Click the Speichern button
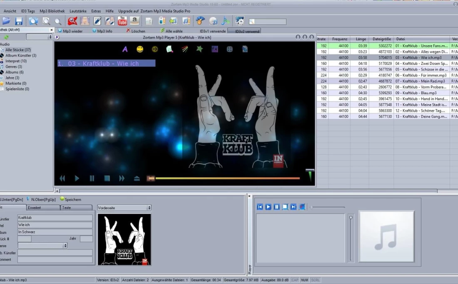Screen dimensions: 458x284 [x=70, y=199]
